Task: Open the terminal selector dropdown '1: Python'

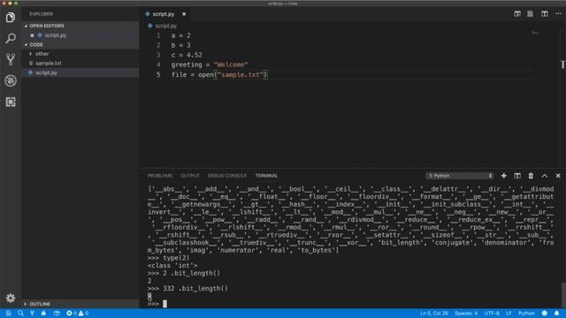Action: click(460, 176)
